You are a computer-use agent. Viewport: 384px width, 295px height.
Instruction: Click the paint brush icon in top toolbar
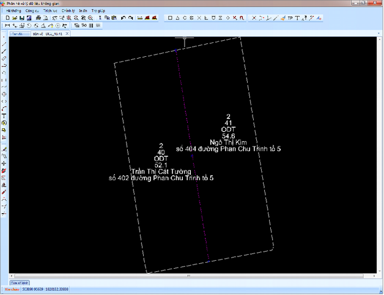282,18
